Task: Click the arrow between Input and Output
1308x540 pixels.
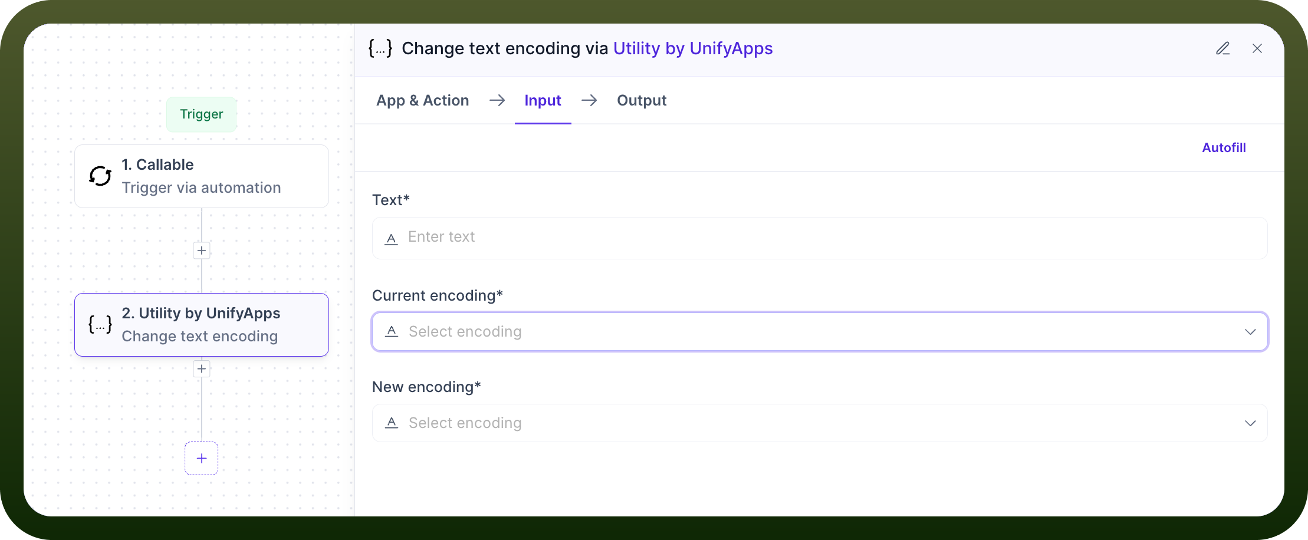Action: point(589,100)
